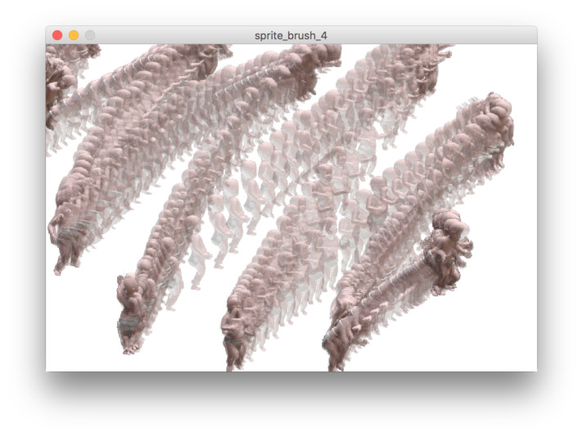Click the grayed-out zoom button
The image size is (583, 437).
tap(90, 35)
